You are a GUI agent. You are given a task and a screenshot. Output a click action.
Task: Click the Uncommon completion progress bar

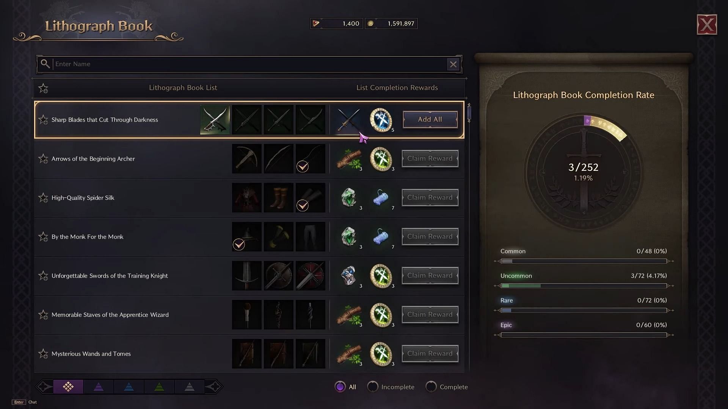(x=584, y=286)
